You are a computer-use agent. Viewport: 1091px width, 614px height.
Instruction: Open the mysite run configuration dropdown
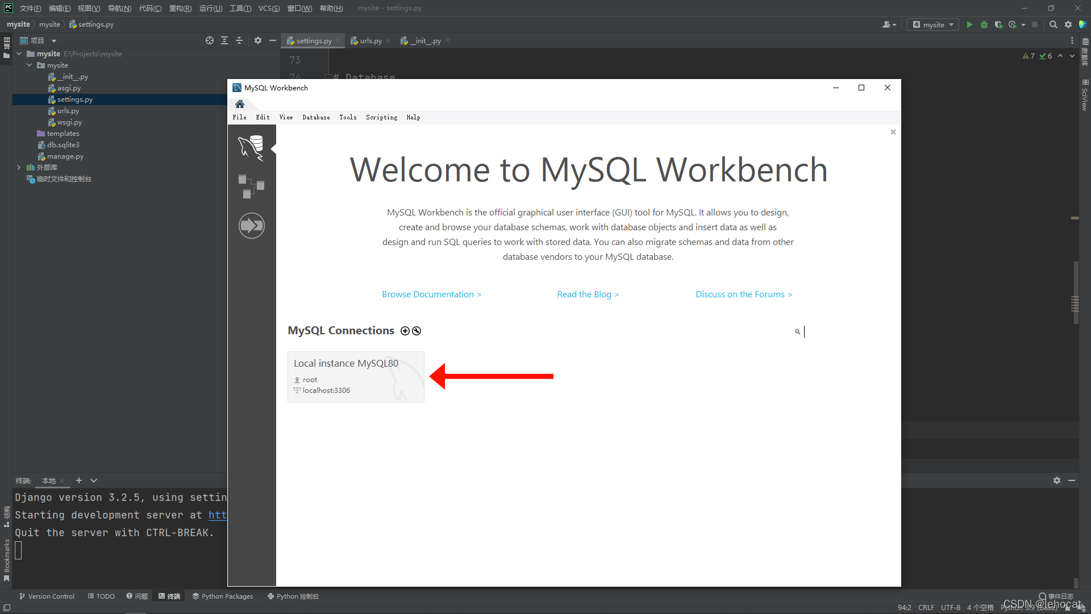pyautogui.click(x=933, y=24)
